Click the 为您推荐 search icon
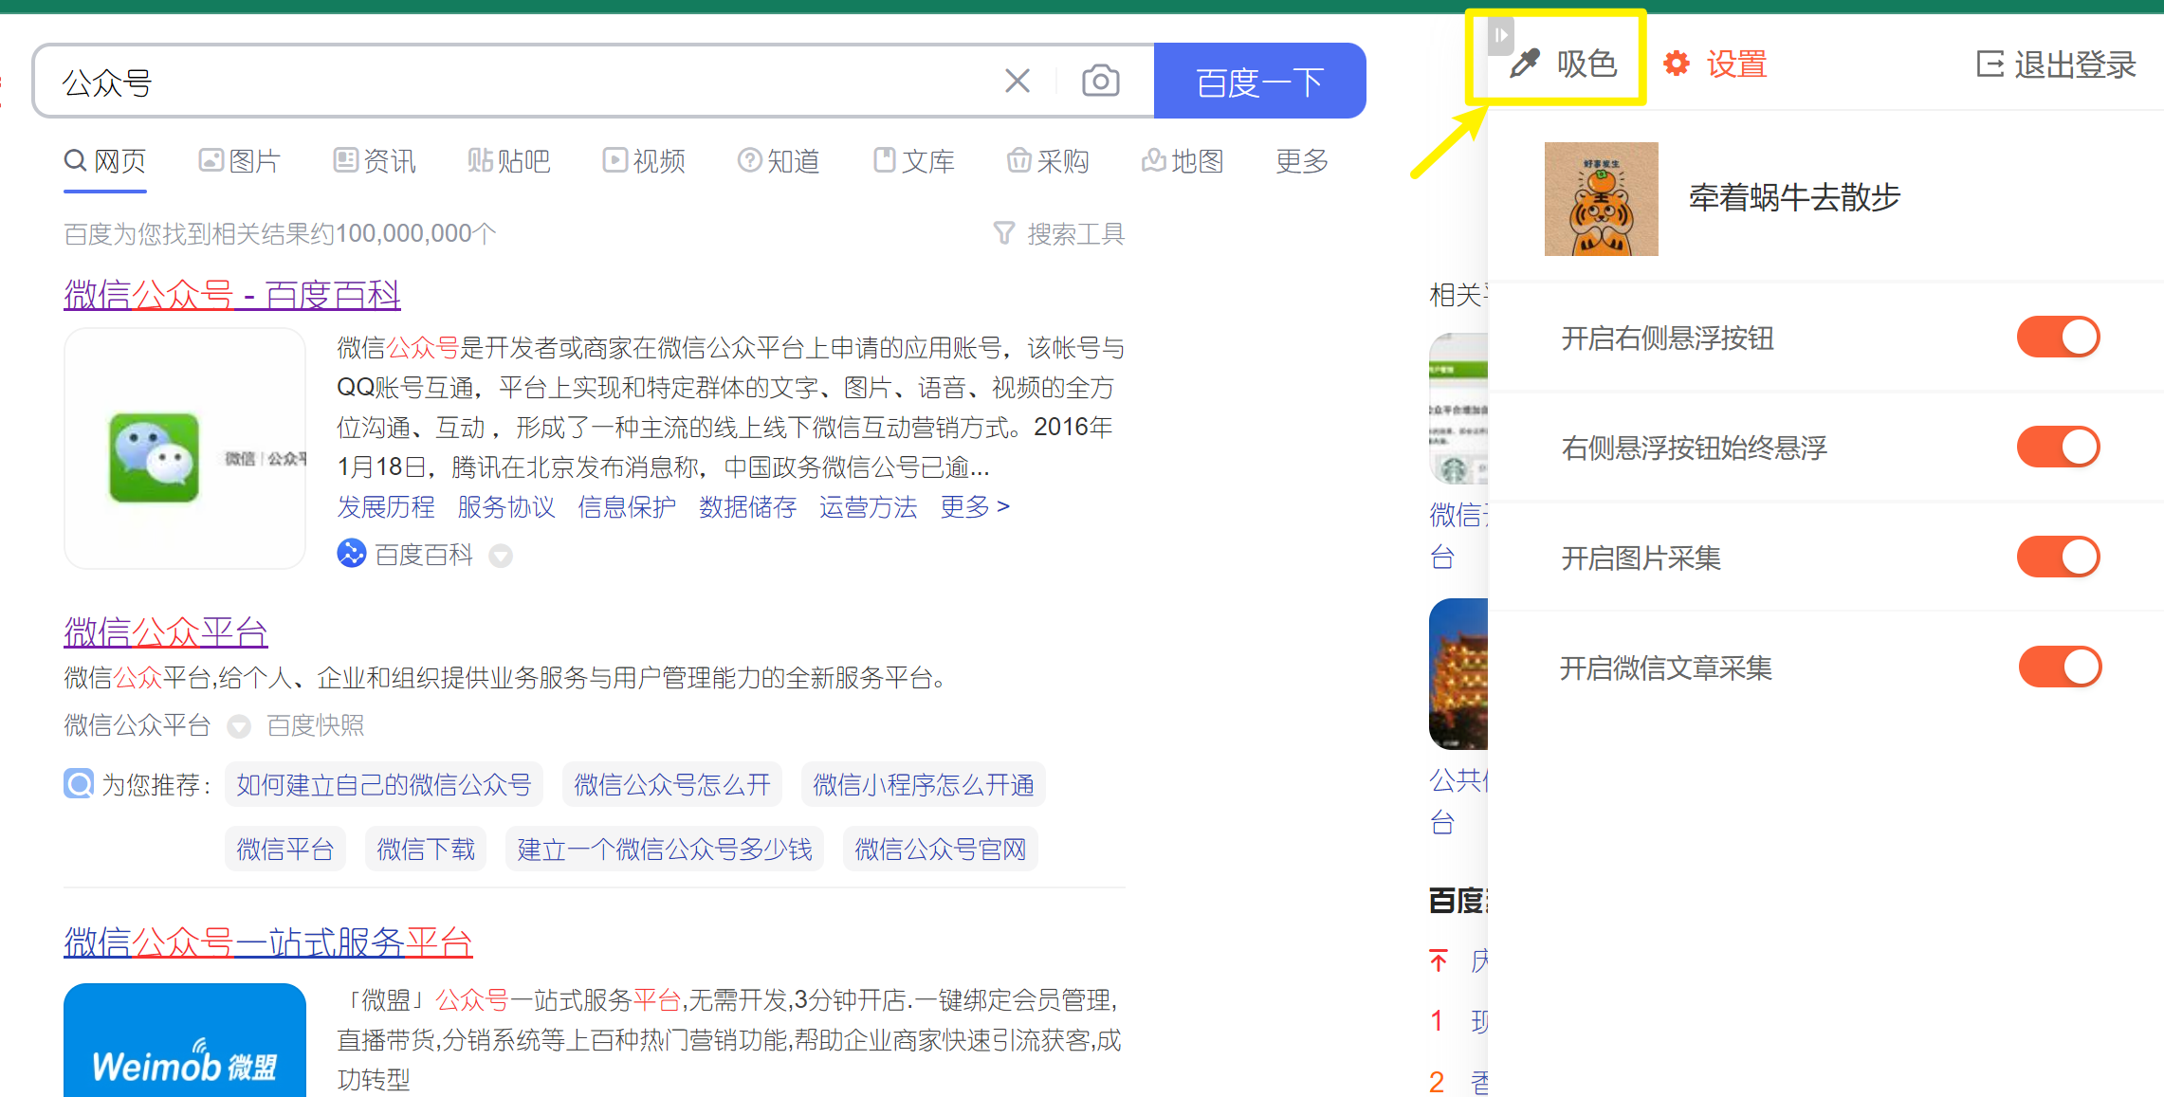 tap(79, 783)
